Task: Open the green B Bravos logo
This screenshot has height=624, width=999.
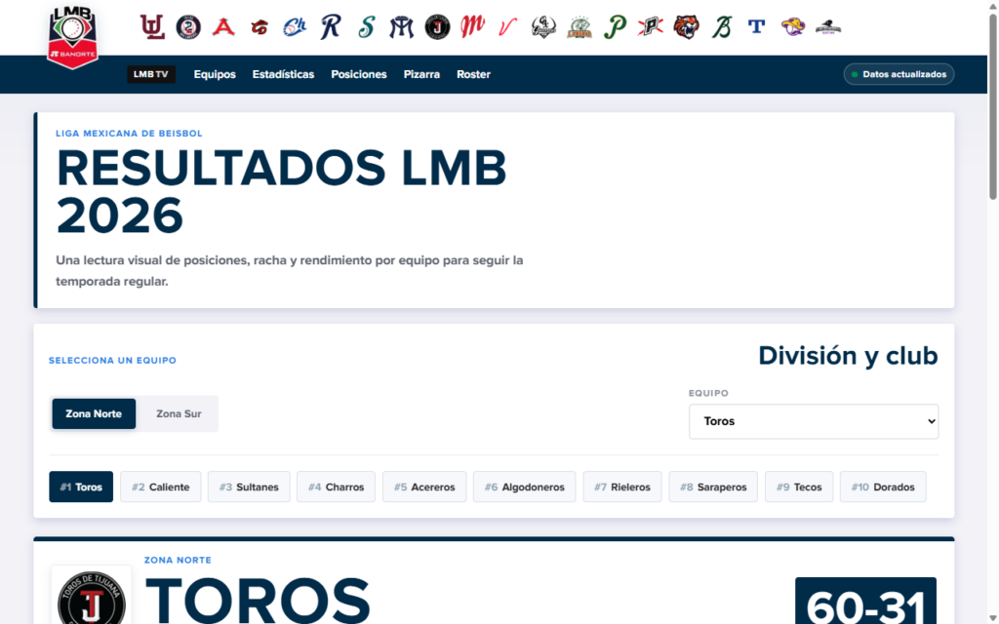Action: pos(721,26)
